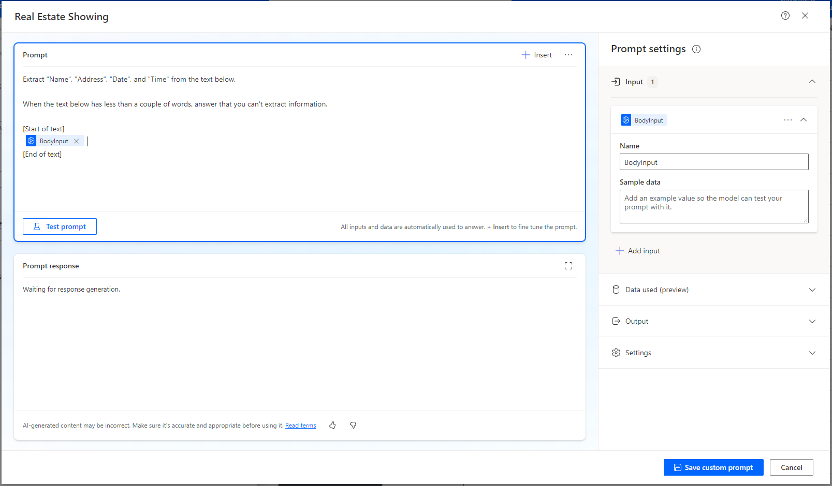Click the 'Real Estate Showing' title

62,17
